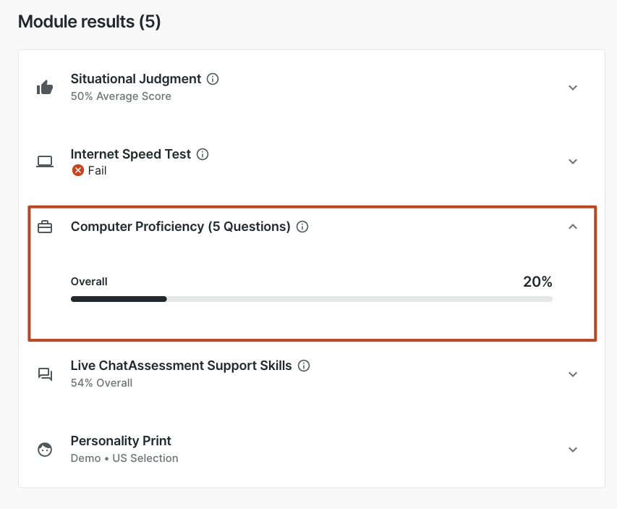This screenshot has height=509, width=617.
Task: Click info icon next to Live ChatAssessment
Action: pyautogui.click(x=304, y=366)
